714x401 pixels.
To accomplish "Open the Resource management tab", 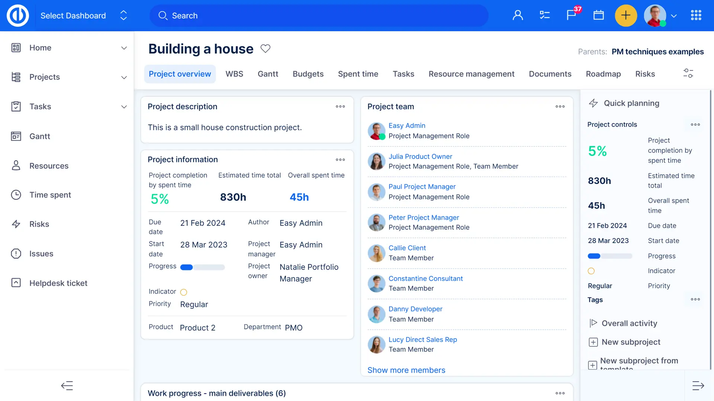I will click(x=471, y=74).
